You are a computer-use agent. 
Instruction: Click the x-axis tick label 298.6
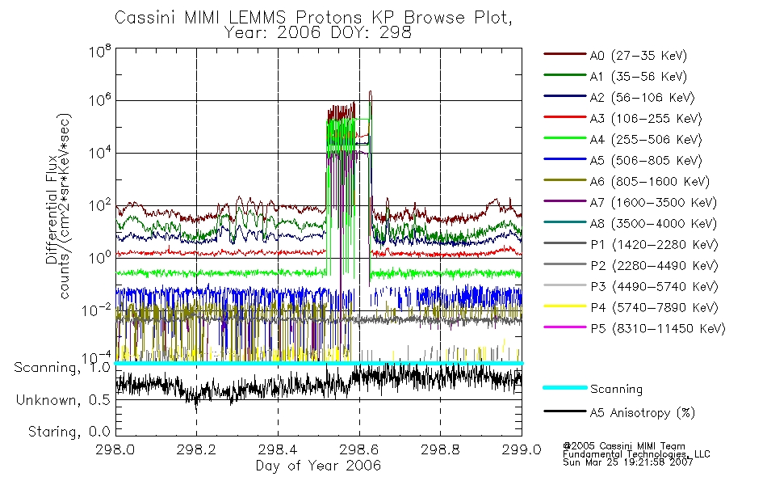[x=359, y=449]
